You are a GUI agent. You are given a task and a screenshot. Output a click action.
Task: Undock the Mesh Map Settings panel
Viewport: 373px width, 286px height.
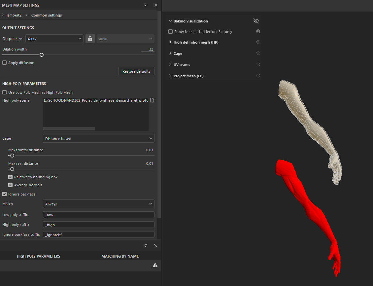click(146, 5)
